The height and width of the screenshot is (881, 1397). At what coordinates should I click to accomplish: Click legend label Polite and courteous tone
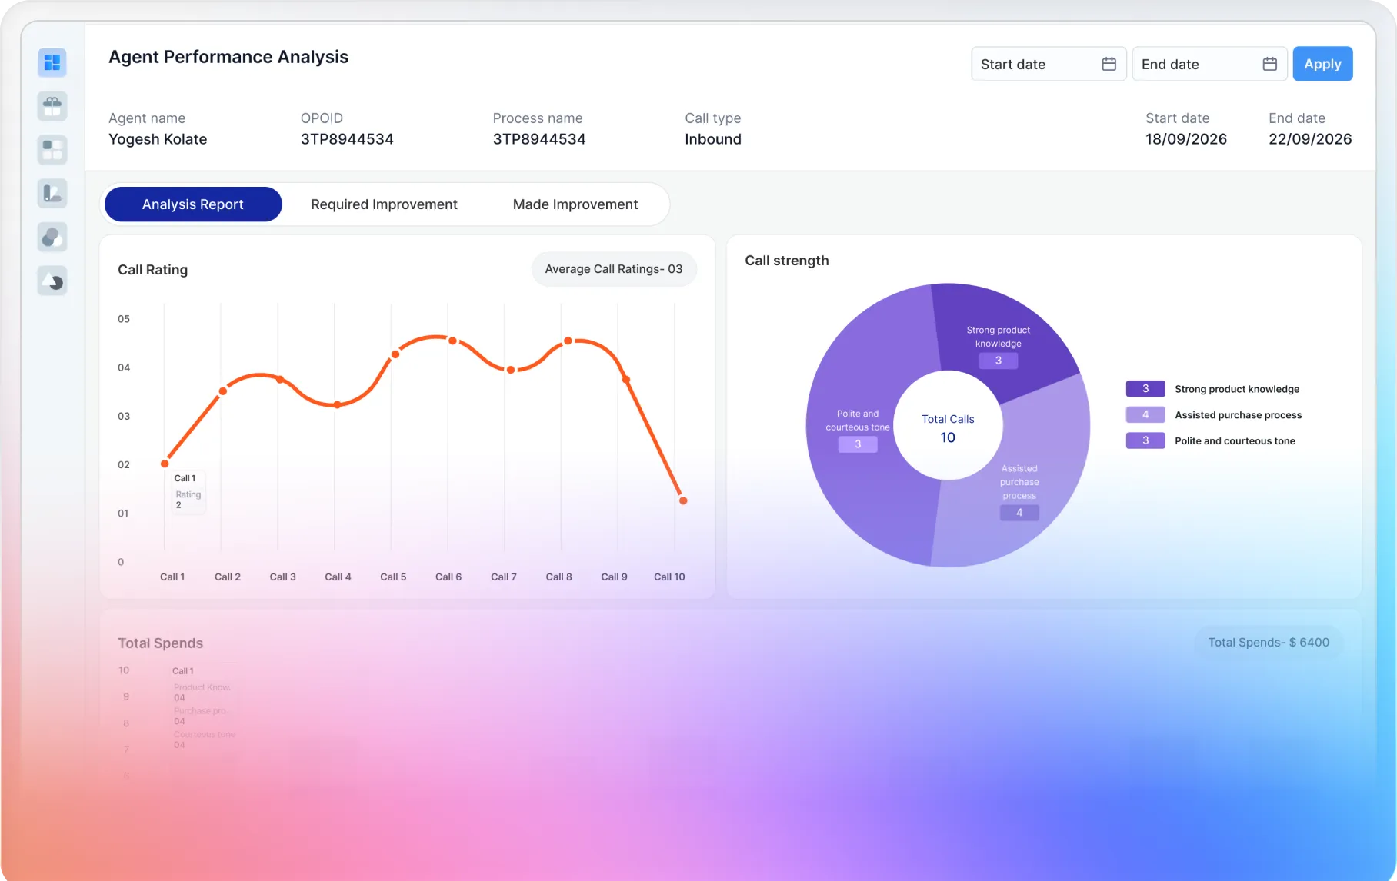tap(1235, 440)
